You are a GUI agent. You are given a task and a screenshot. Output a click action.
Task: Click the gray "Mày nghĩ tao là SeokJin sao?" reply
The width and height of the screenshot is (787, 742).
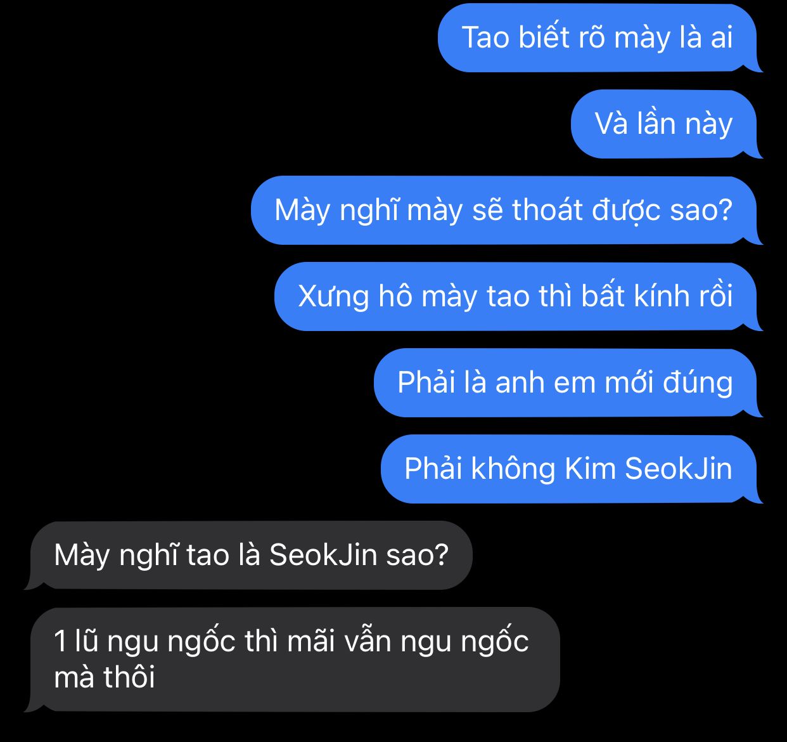coord(250,556)
